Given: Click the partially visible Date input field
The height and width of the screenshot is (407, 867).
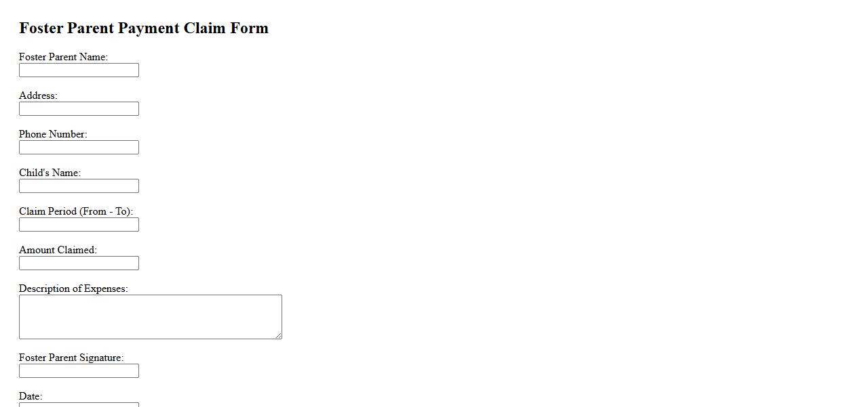Looking at the screenshot, I should point(79,405).
